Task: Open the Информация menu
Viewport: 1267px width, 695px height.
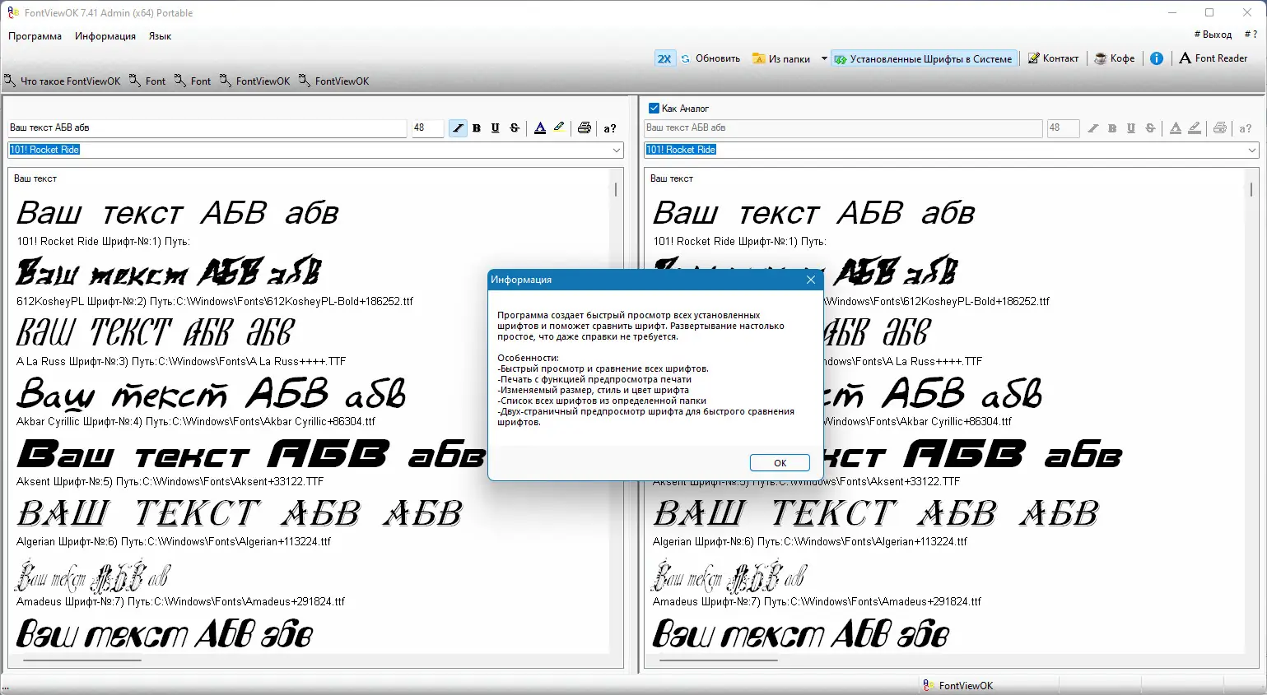Action: [x=105, y=36]
